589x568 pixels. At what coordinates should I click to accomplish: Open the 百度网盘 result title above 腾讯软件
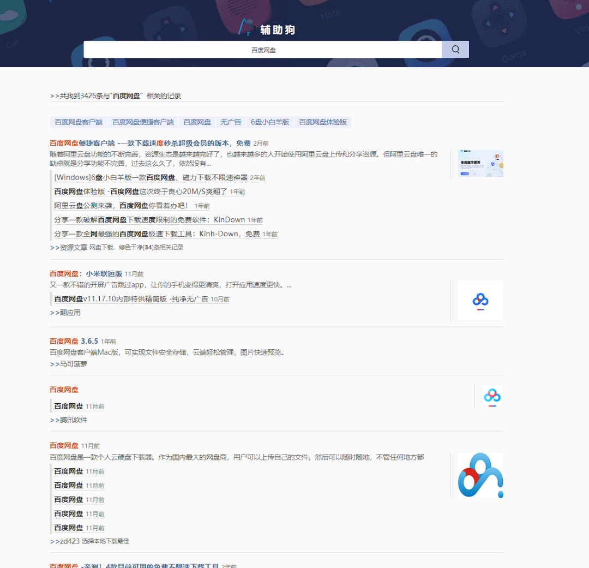64,390
